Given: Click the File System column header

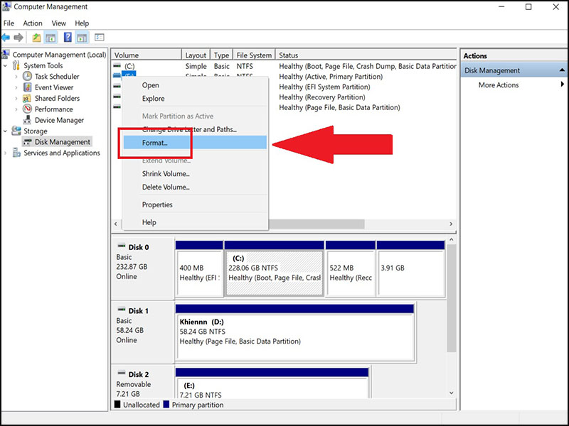Looking at the screenshot, I should click(x=253, y=55).
